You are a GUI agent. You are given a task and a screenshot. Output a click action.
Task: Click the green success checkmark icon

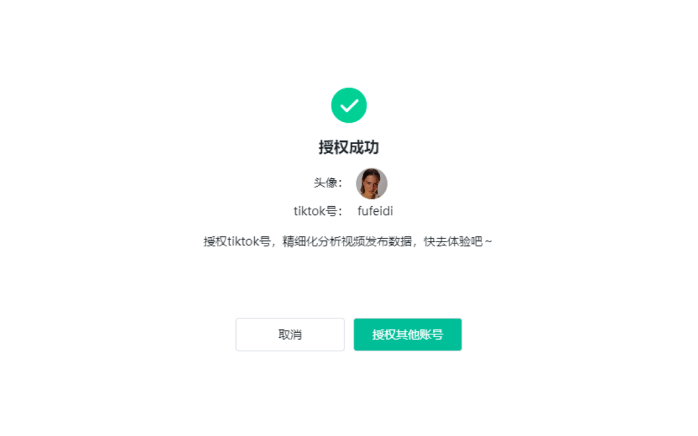tap(348, 105)
